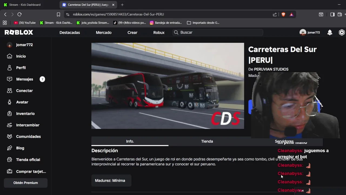The image size is (346, 195).
Task: Open Destacadas in top navigation
Action: (x=70, y=32)
